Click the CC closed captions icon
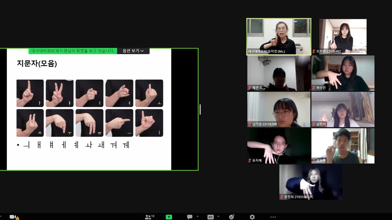 click(x=210, y=217)
